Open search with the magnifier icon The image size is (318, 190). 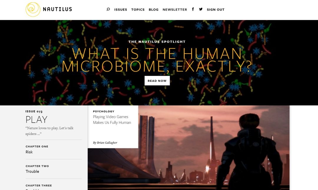point(108,9)
